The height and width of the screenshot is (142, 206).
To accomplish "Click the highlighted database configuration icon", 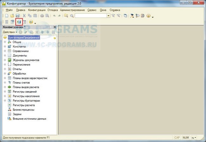I will pos(19,22).
